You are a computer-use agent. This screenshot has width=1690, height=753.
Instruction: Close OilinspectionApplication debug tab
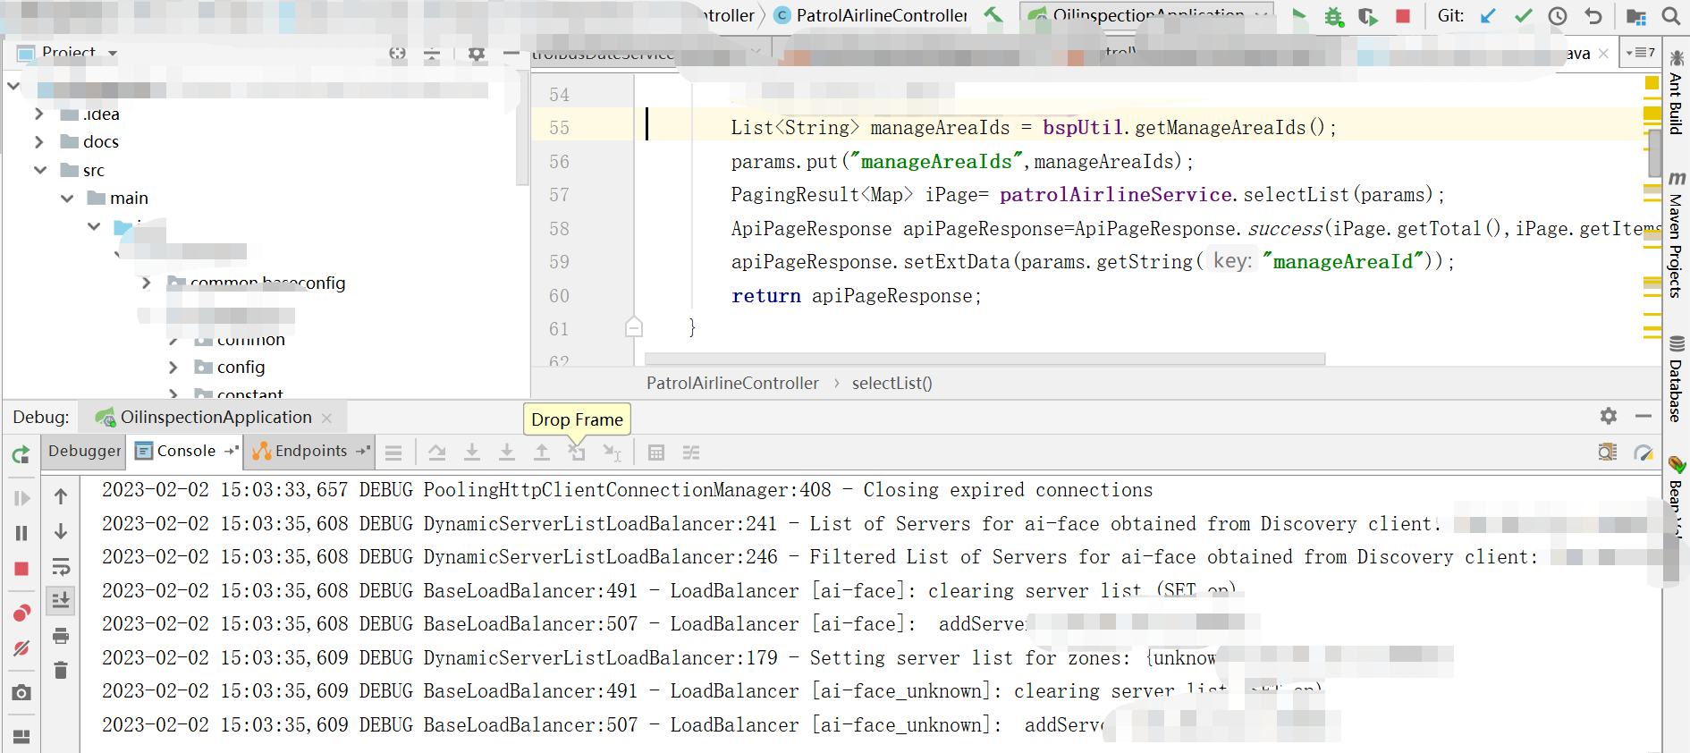point(326,418)
